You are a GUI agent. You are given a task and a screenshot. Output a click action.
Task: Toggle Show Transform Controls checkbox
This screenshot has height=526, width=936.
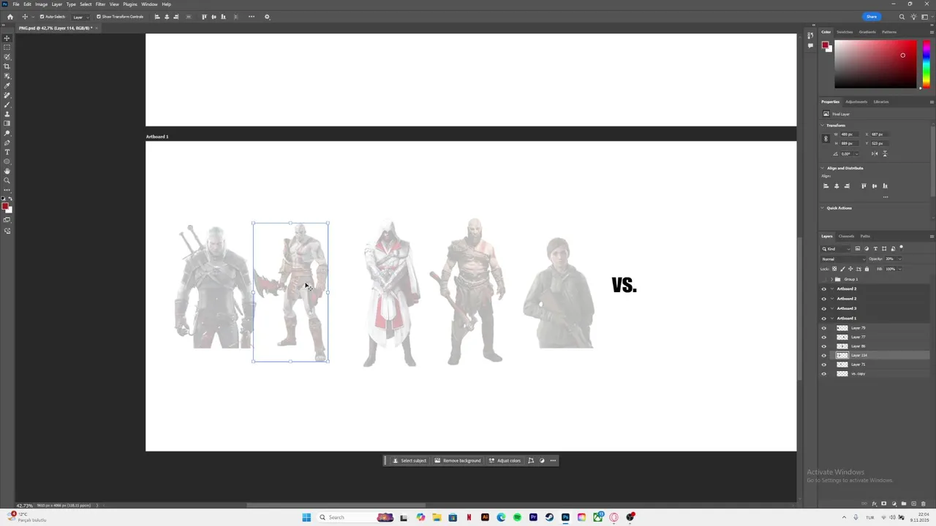(99, 17)
